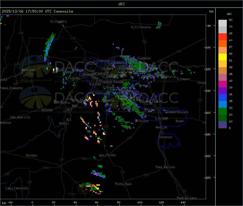The width and height of the screenshot is (243, 206).
Task: Click the Nihuil map label
Action: 64,123
